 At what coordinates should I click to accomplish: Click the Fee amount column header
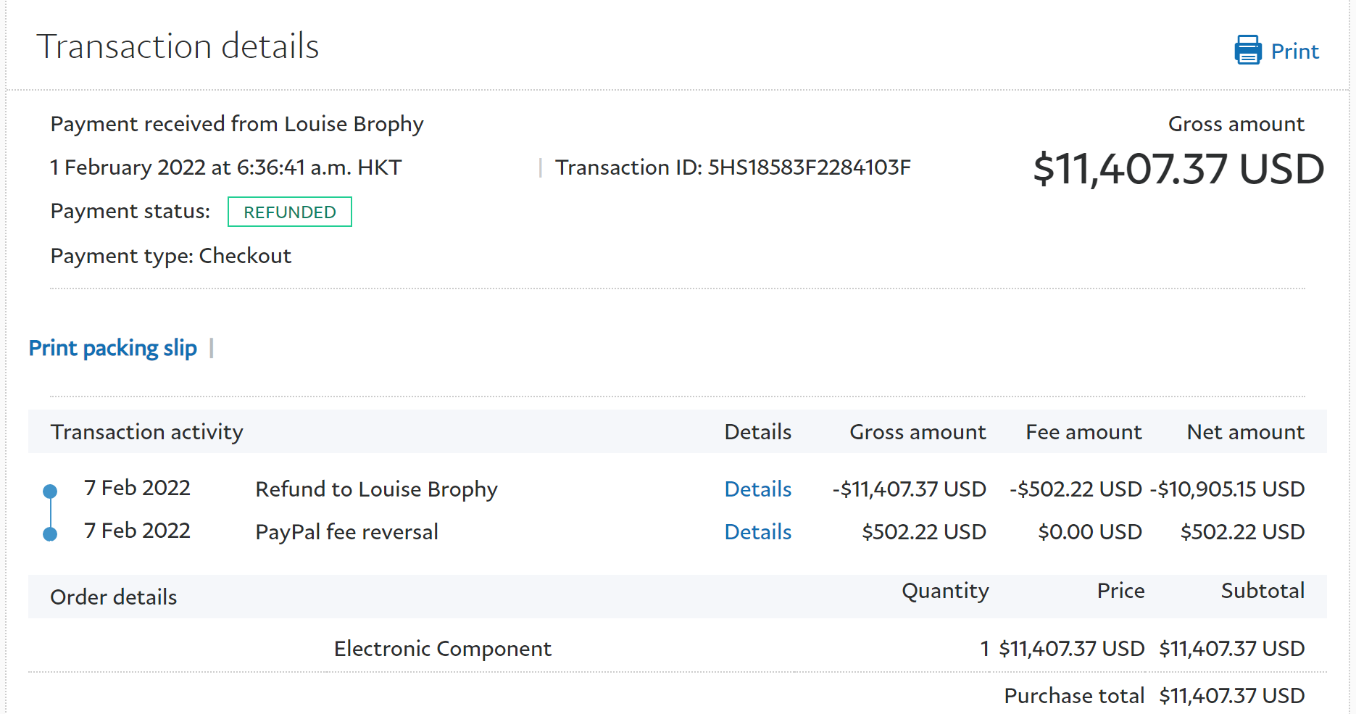[1083, 432]
